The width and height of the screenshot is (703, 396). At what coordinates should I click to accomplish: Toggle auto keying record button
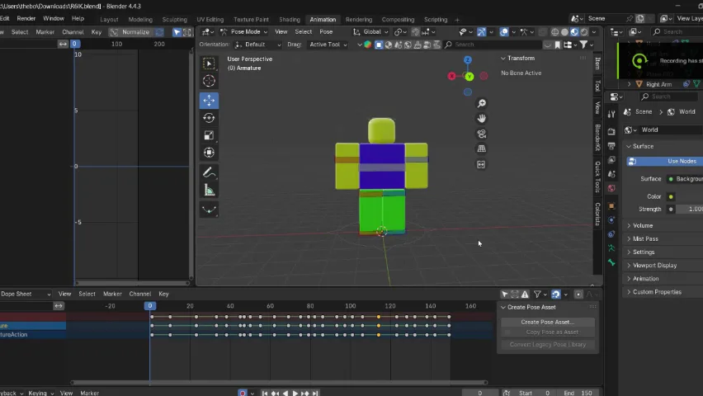243,393
